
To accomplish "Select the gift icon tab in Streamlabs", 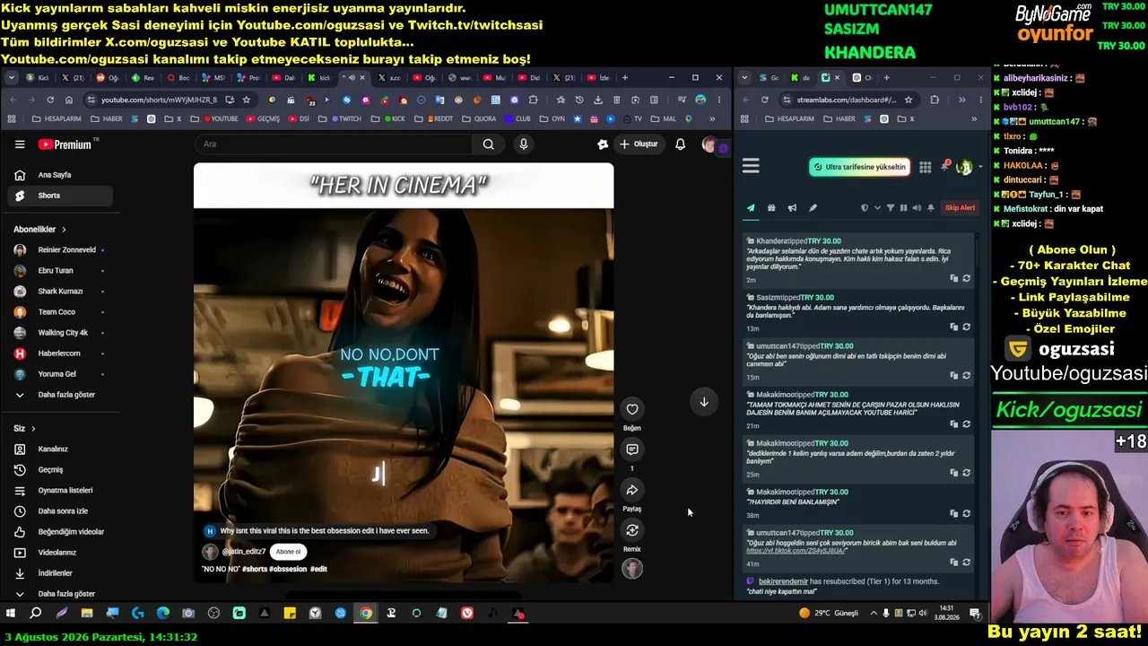I will tap(771, 208).
